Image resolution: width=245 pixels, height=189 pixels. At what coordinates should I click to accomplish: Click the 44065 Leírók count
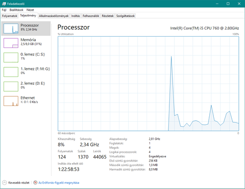(100, 157)
